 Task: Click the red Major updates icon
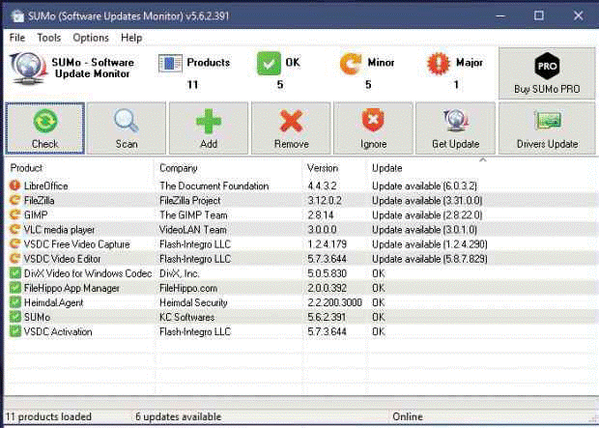[x=439, y=64]
